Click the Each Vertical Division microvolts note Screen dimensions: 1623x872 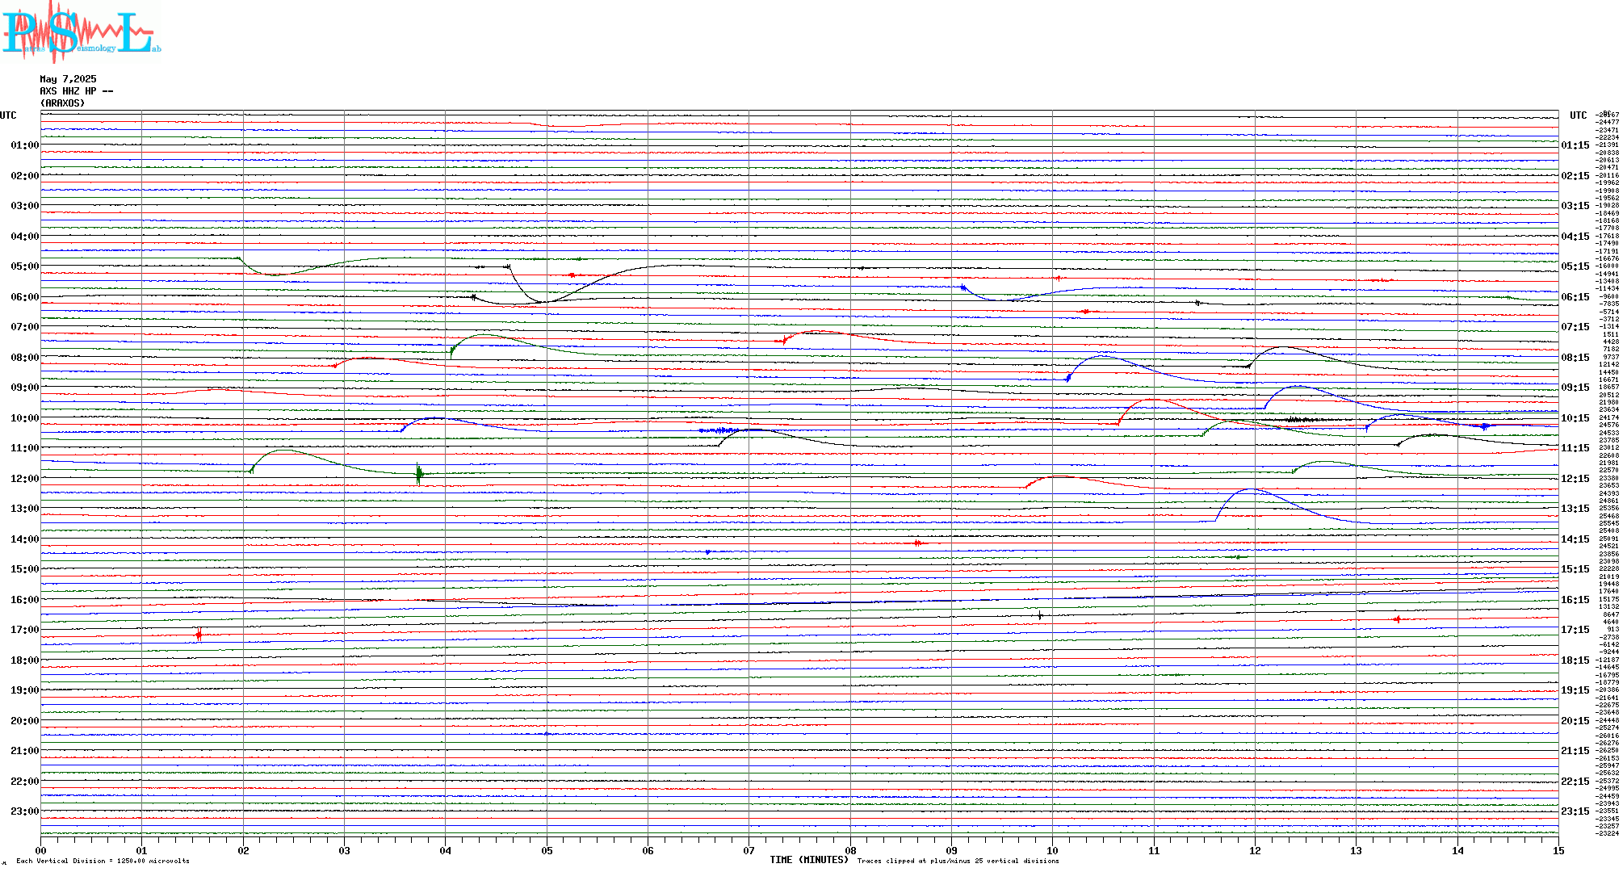103,861
